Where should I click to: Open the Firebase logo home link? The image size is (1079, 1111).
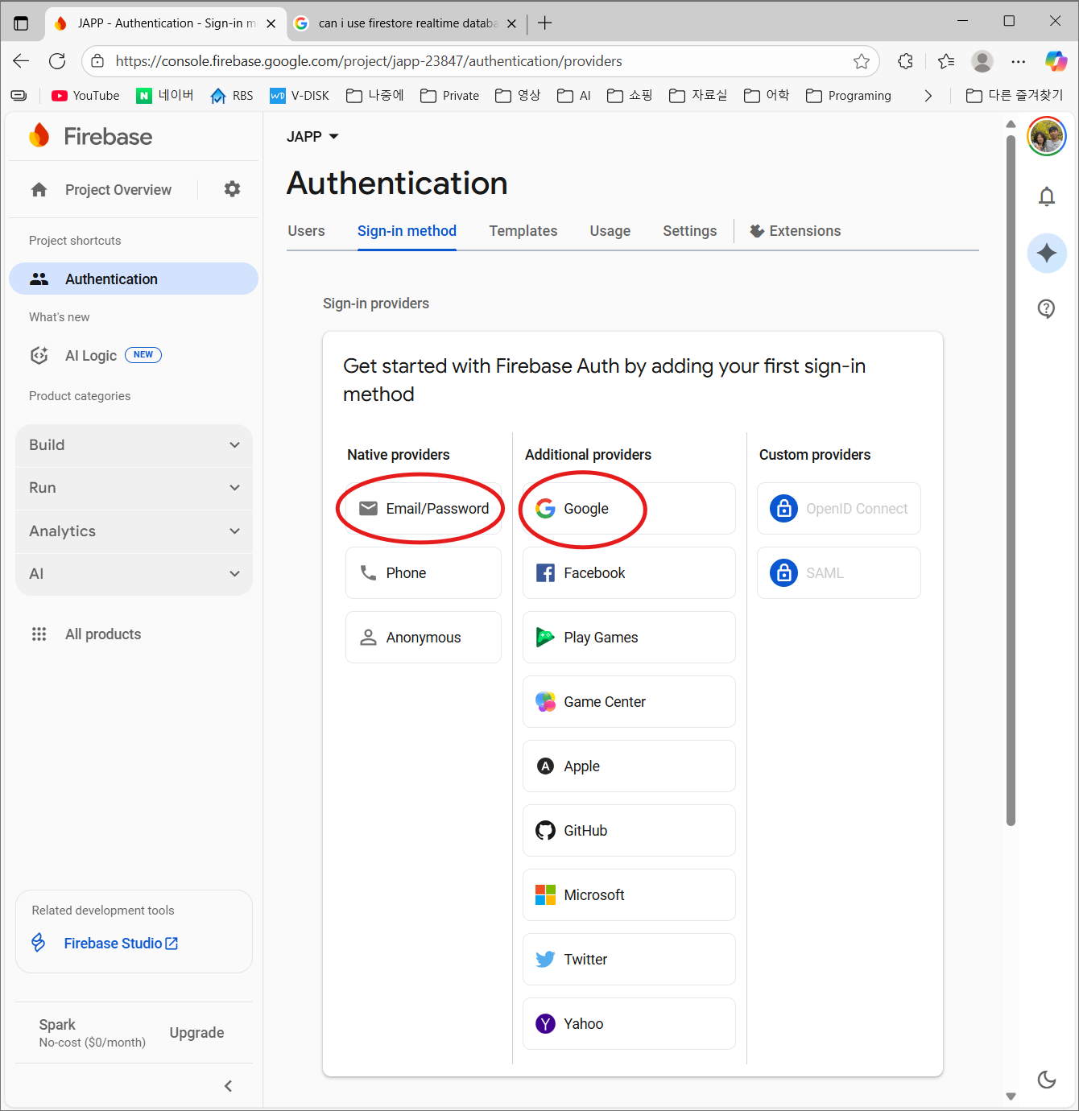coord(90,136)
